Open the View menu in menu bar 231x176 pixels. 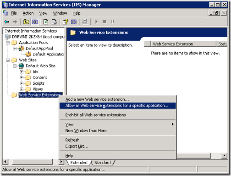pos(43,13)
